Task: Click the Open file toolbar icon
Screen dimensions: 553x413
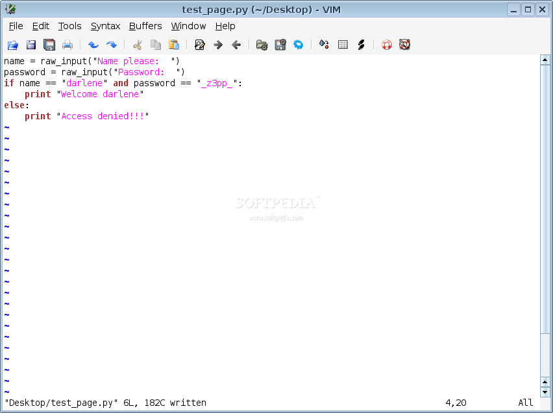Action: click(13, 45)
